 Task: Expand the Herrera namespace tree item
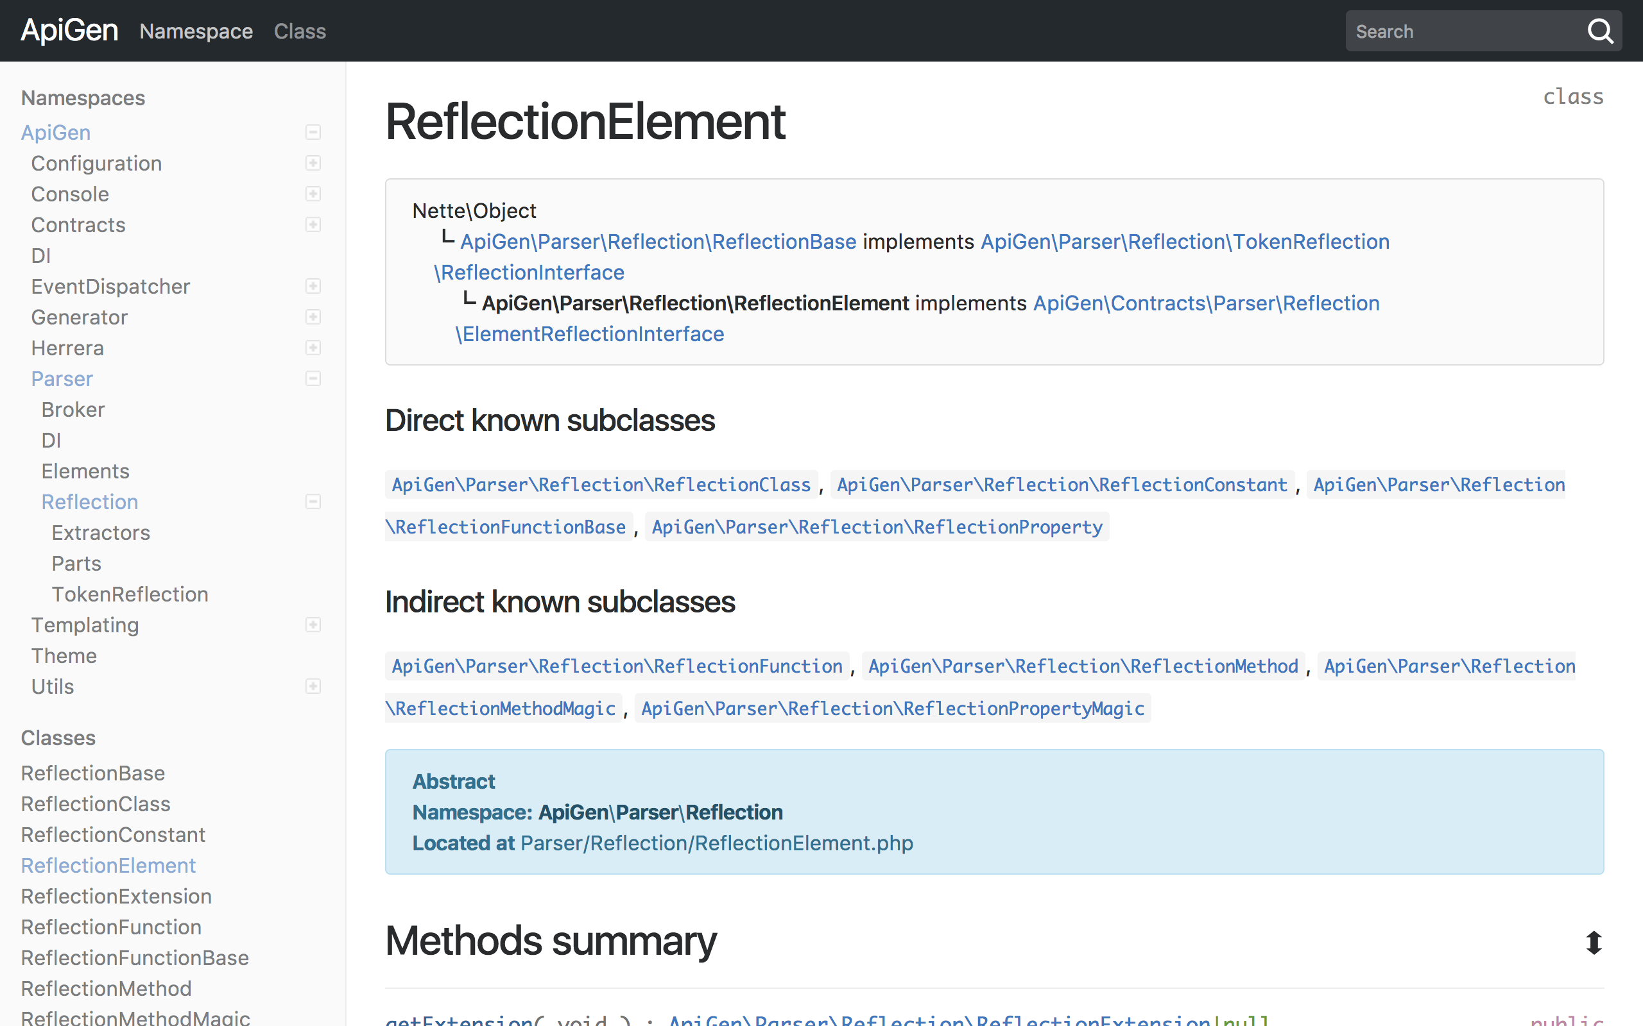(x=313, y=348)
